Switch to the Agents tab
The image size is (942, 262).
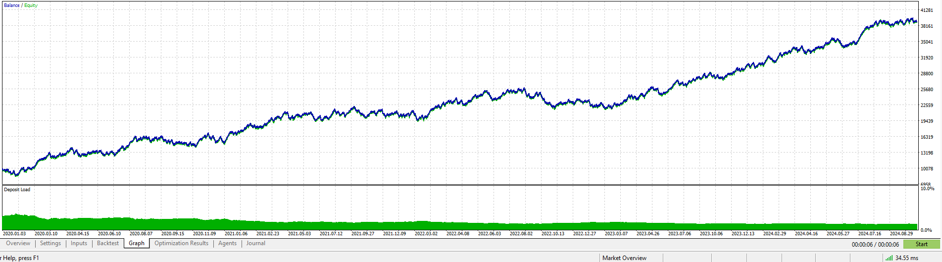pyautogui.click(x=227, y=243)
